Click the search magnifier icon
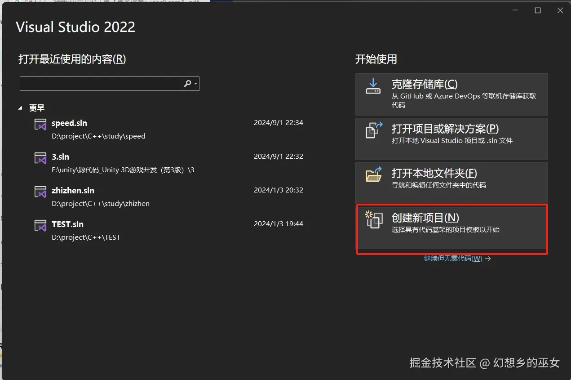This screenshot has height=380, width=571. 188,84
